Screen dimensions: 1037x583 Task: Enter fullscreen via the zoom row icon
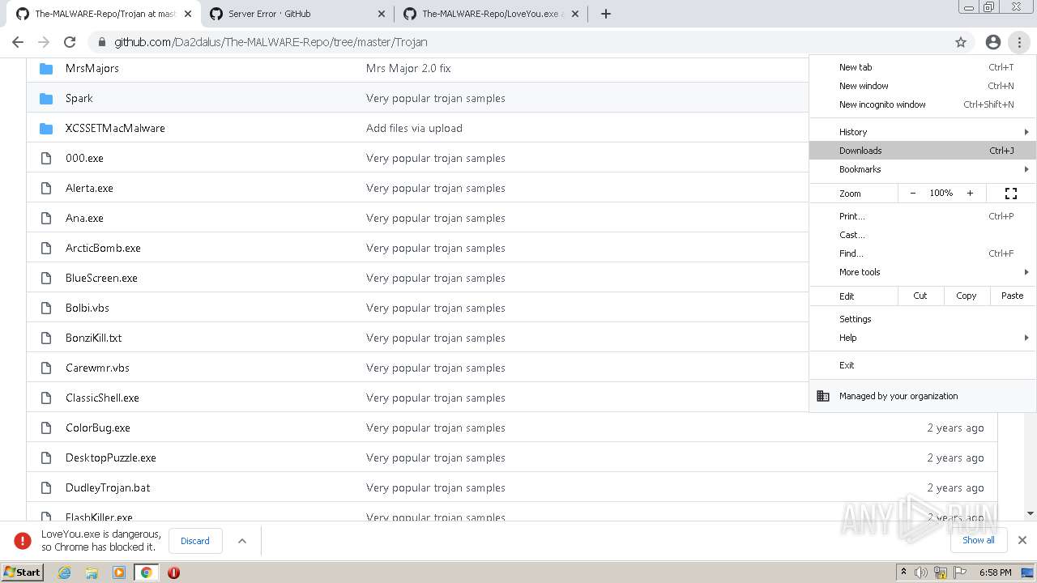click(1011, 194)
